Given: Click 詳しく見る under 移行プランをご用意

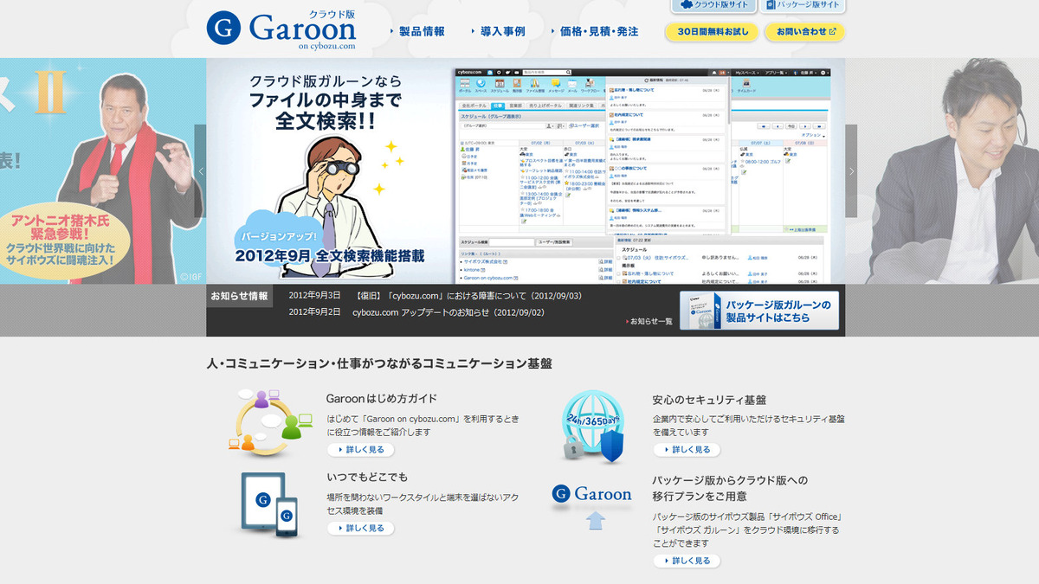Looking at the screenshot, I should [x=687, y=561].
